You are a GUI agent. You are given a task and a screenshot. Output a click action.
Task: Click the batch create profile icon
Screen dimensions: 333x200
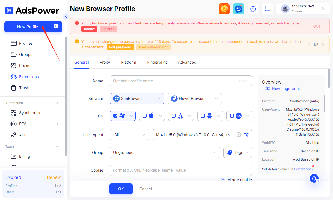[56, 27]
